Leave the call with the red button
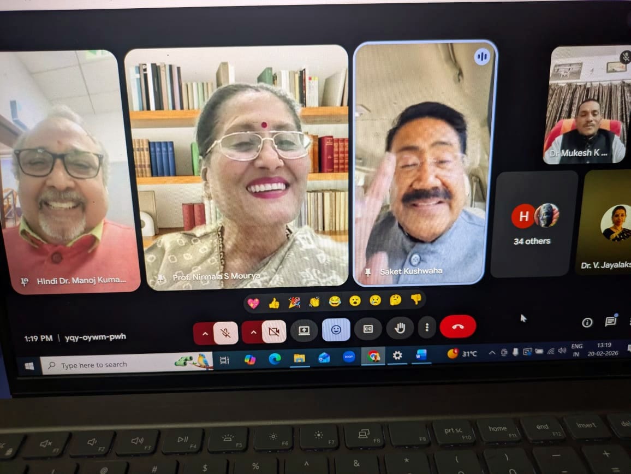The image size is (631, 474). pyautogui.click(x=457, y=327)
